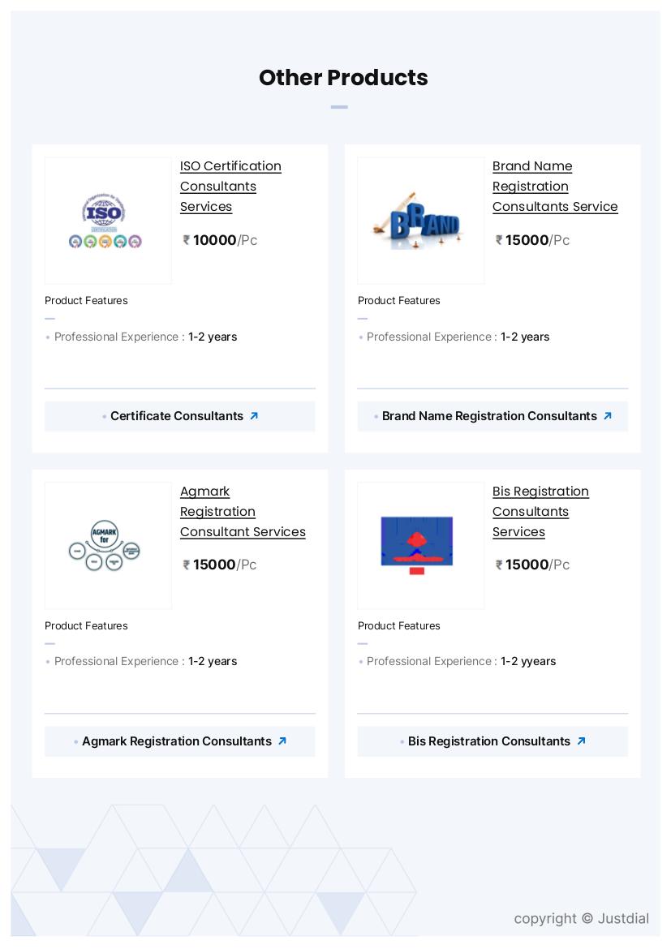The image size is (671, 949).
Task: Click arrow icon beside Brand Name Registration Consultants
Action: click(608, 416)
